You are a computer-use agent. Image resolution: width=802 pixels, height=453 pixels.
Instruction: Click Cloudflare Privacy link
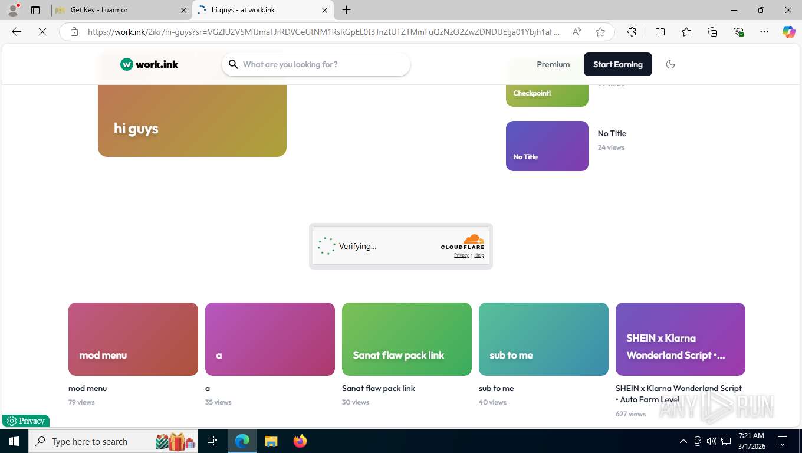click(x=461, y=255)
